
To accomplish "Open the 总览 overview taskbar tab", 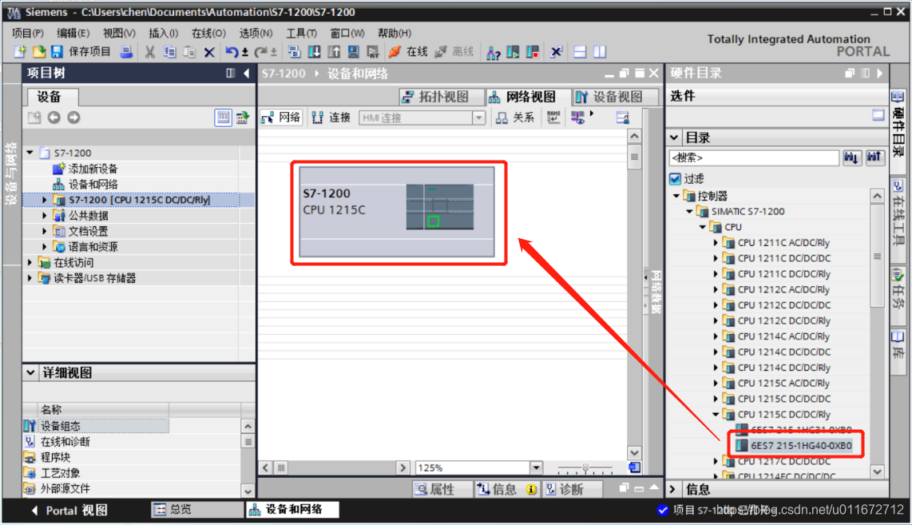I will (x=196, y=509).
